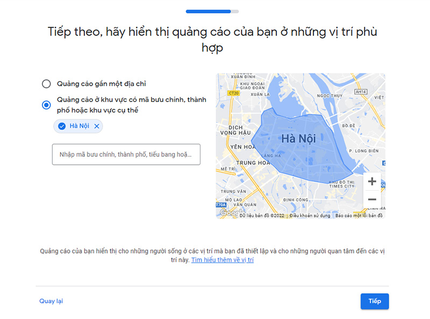
Task: Click the Hà Nội label on the map
Action: point(298,139)
